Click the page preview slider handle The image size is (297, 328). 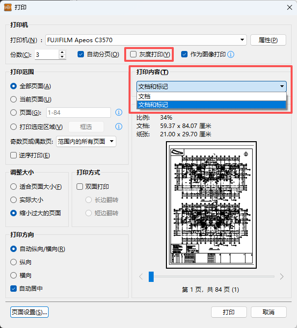click(x=151, y=277)
